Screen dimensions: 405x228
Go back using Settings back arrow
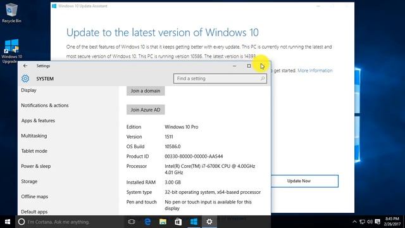(25, 66)
